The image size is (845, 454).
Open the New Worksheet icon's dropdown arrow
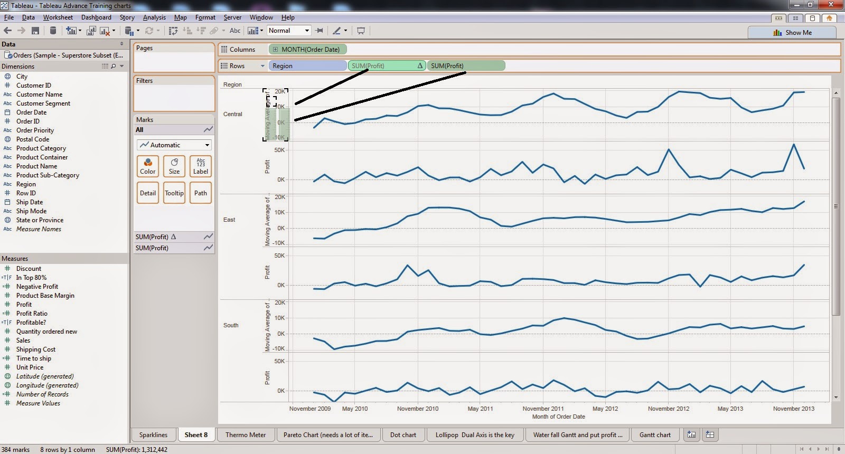click(x=80, y=31)
